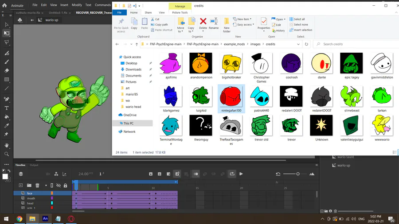Open the layer view options in timeline
399x224 pixels.
click(x=21, y=174)
